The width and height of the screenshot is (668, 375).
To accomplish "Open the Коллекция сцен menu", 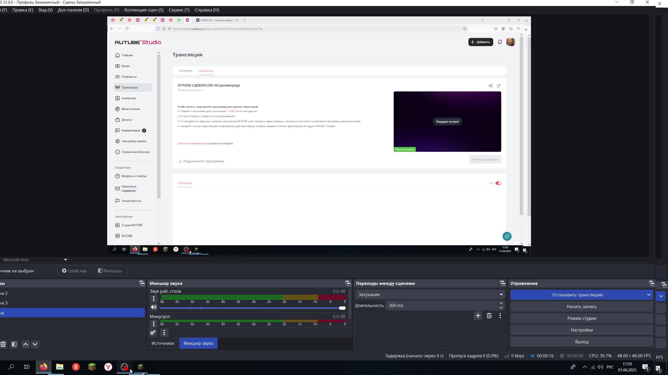I will click(x=144, y=10).
